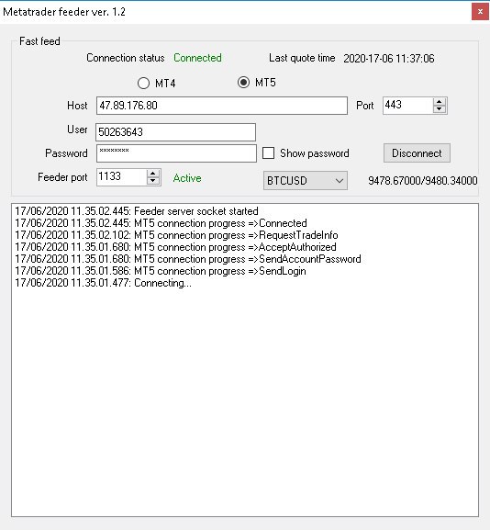Click inside the Port number box
This screenshot has width=490, height=530.
pyautogui.click(x=408, y=105)
